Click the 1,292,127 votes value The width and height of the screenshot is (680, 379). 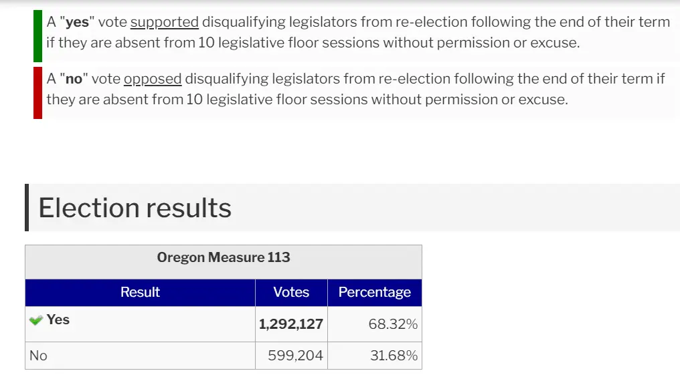click(x=291, y=324)
